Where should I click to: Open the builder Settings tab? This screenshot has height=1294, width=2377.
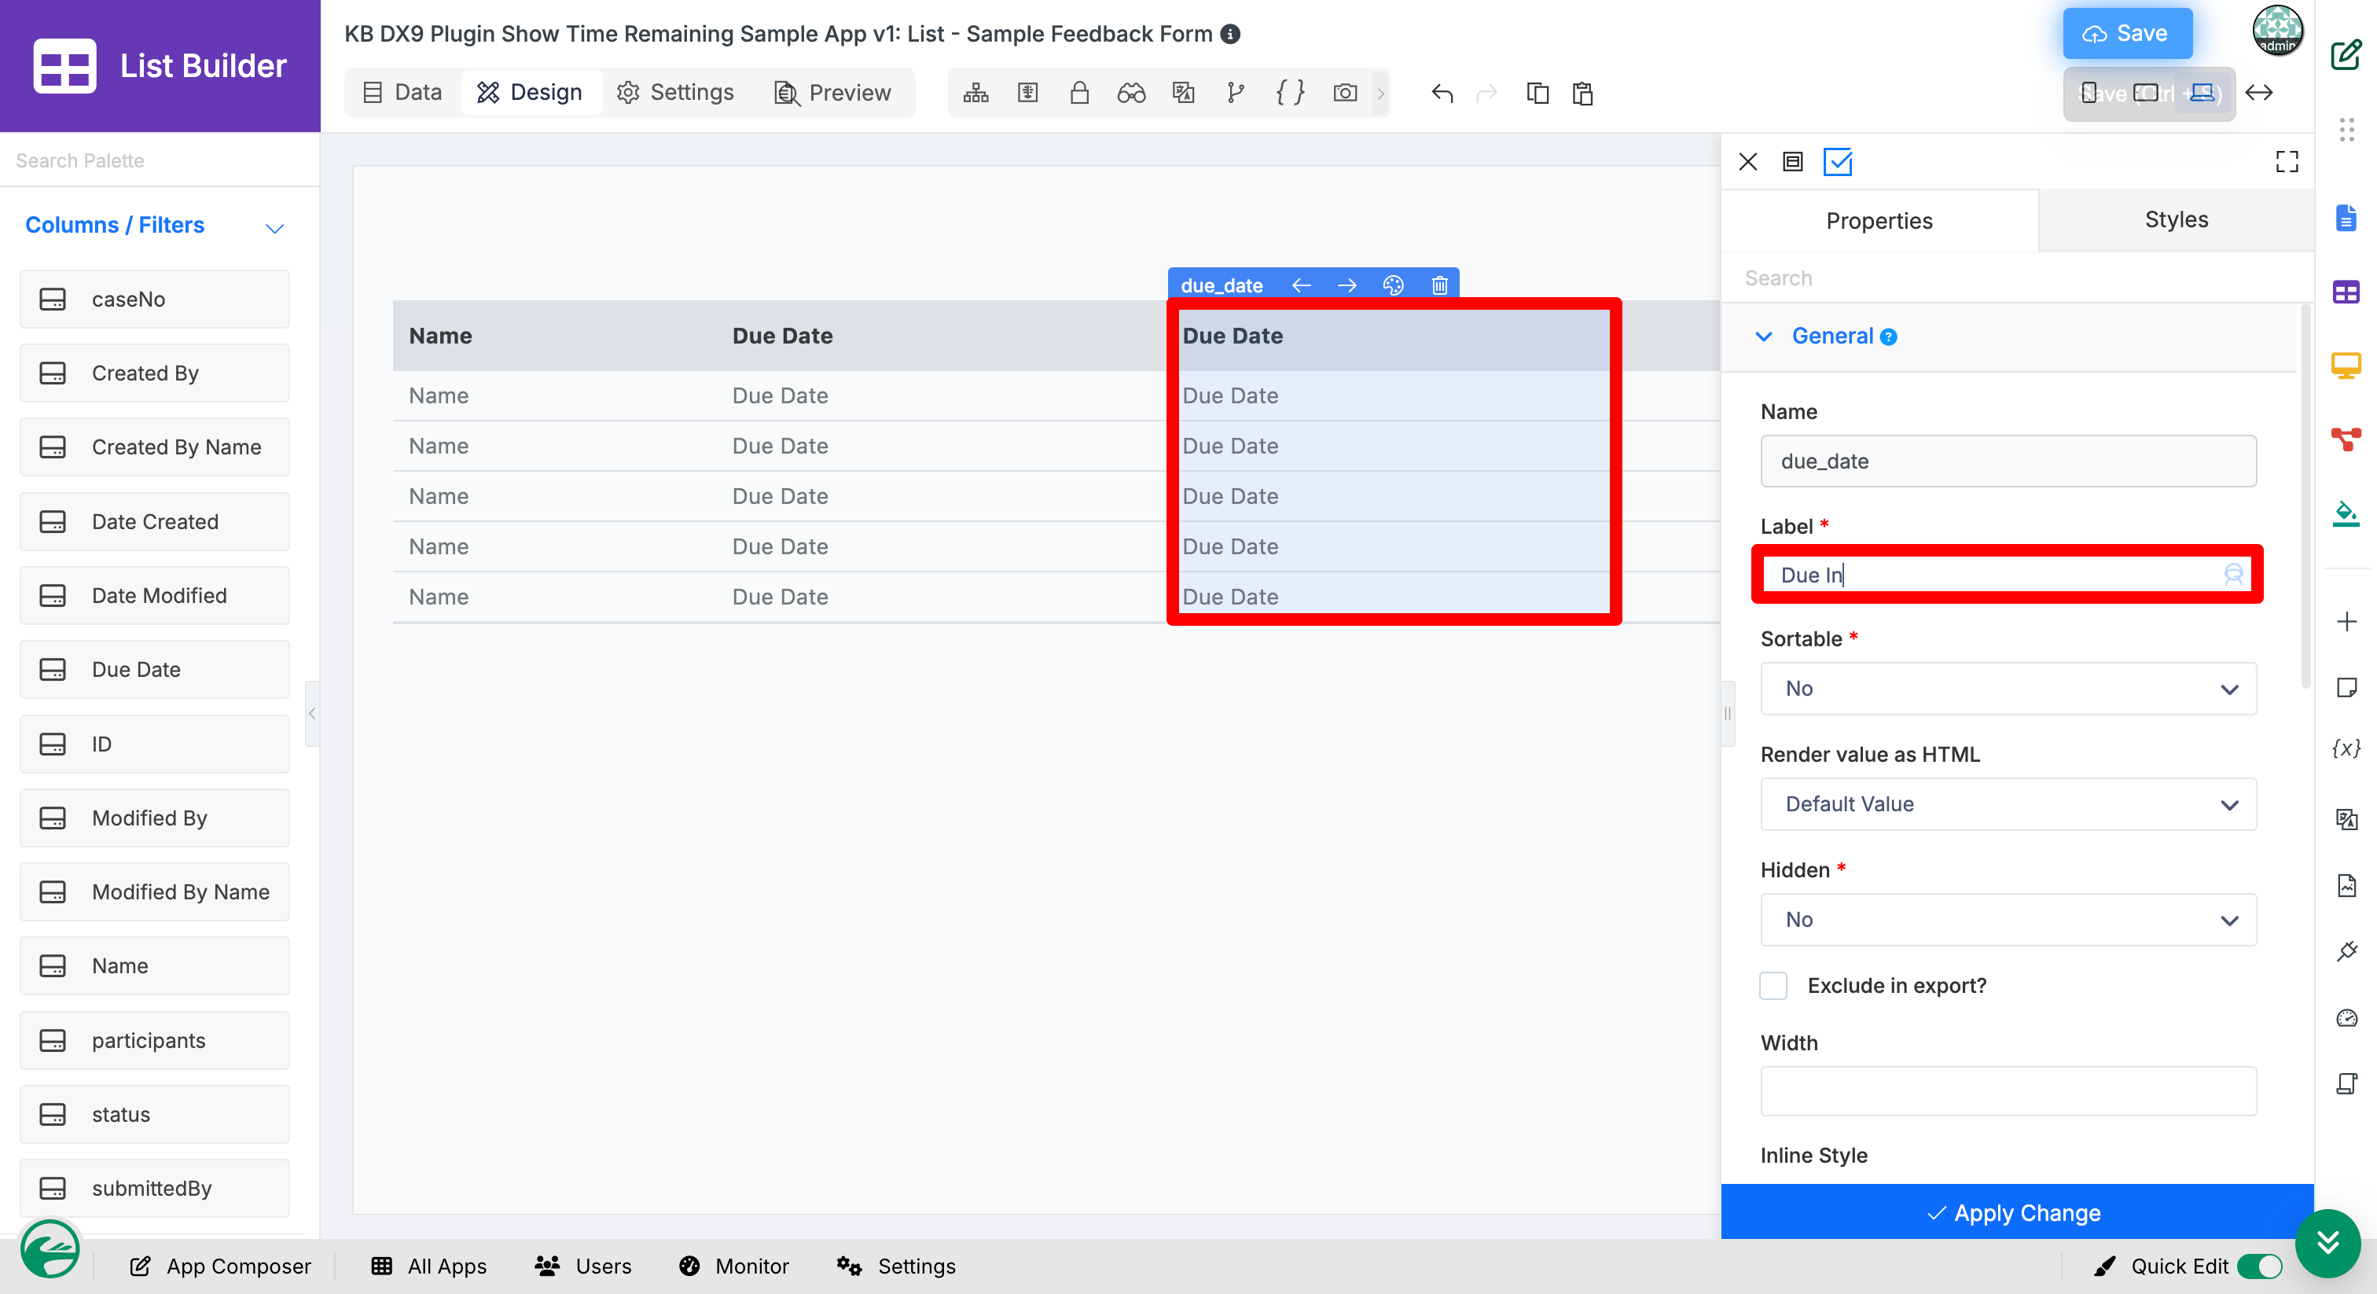[x=674, y=92]
